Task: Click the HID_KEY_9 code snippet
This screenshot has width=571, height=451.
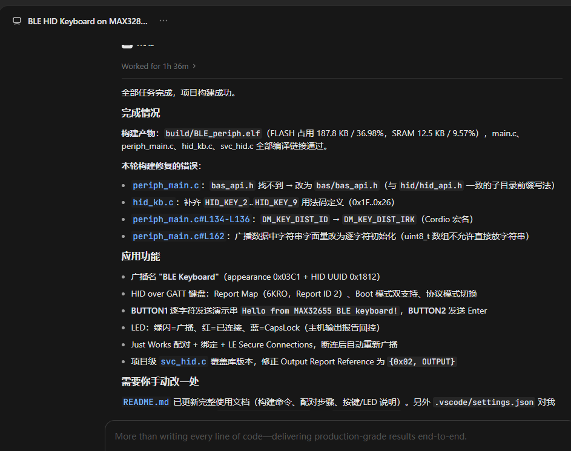Action: (276, 202)
